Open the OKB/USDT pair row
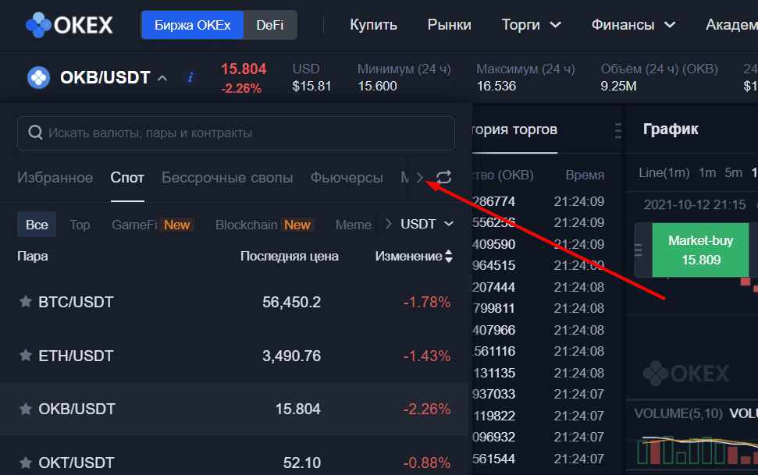758x475 pixels. [234, 409]
